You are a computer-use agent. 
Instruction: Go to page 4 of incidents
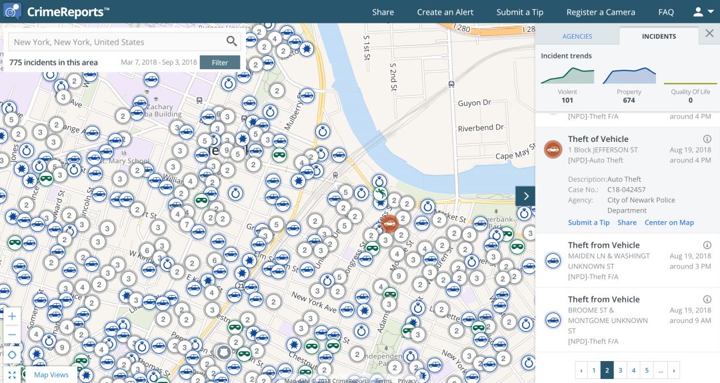(634, 370)
